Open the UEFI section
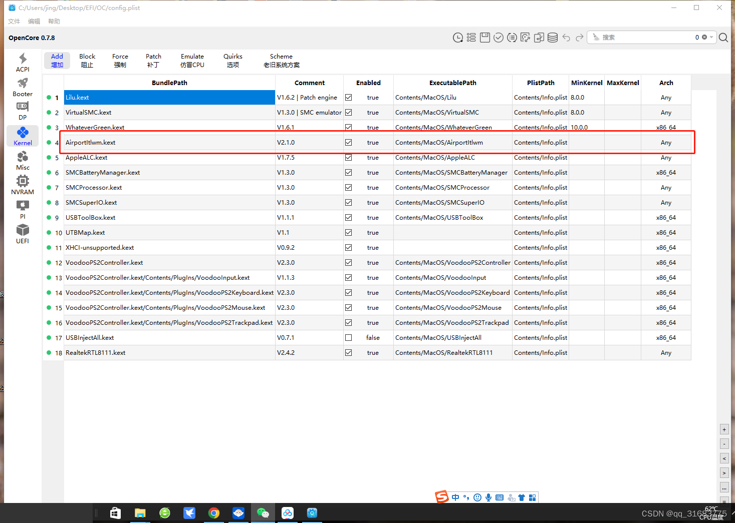This screenshot has height=523, width=735. pyautogui.click(x=23, y=234)
